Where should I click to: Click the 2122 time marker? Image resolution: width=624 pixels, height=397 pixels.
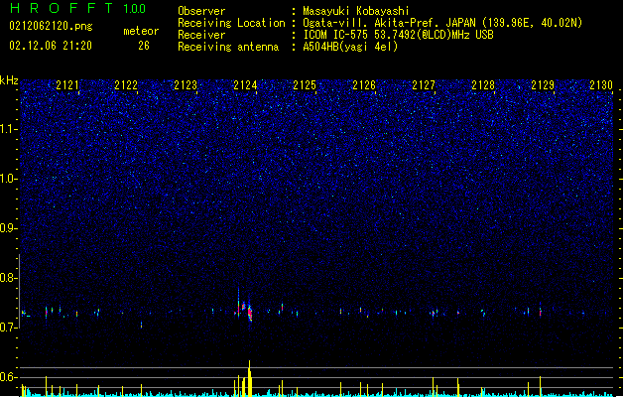[x=126, y=85]
